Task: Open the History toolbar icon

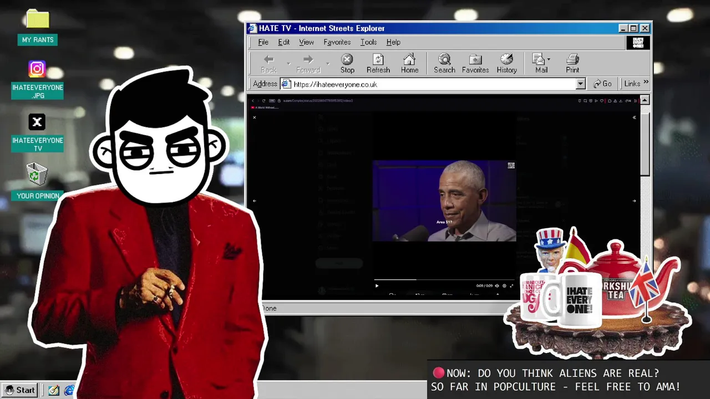Action: click(506, 64)
